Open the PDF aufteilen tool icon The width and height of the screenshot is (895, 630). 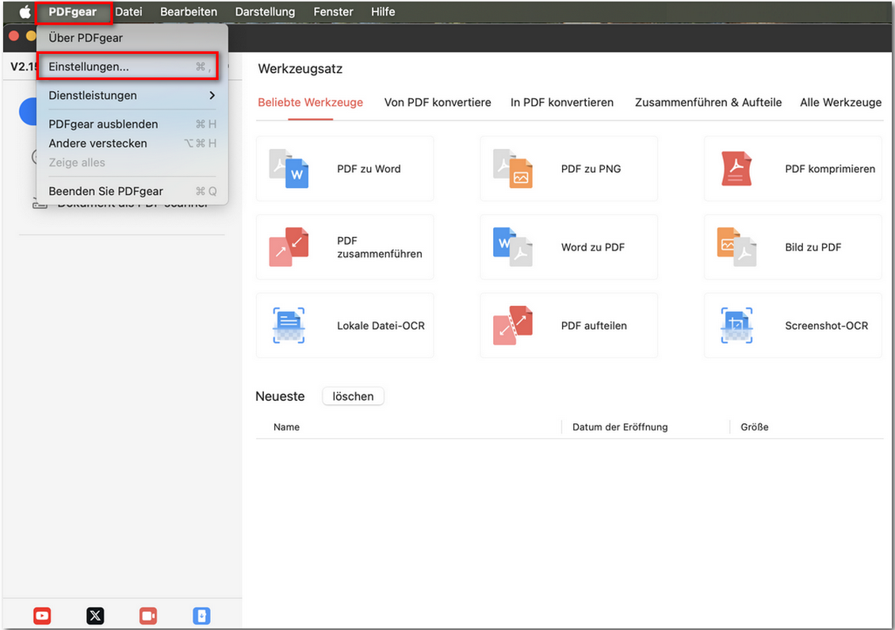click(x=513, y=325)
